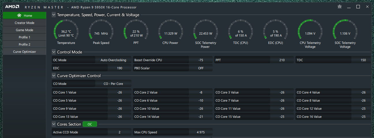Open the Curve Optimizer tab
The width and height of the screenshot is (374, 138).
click(x=24, y=52)
